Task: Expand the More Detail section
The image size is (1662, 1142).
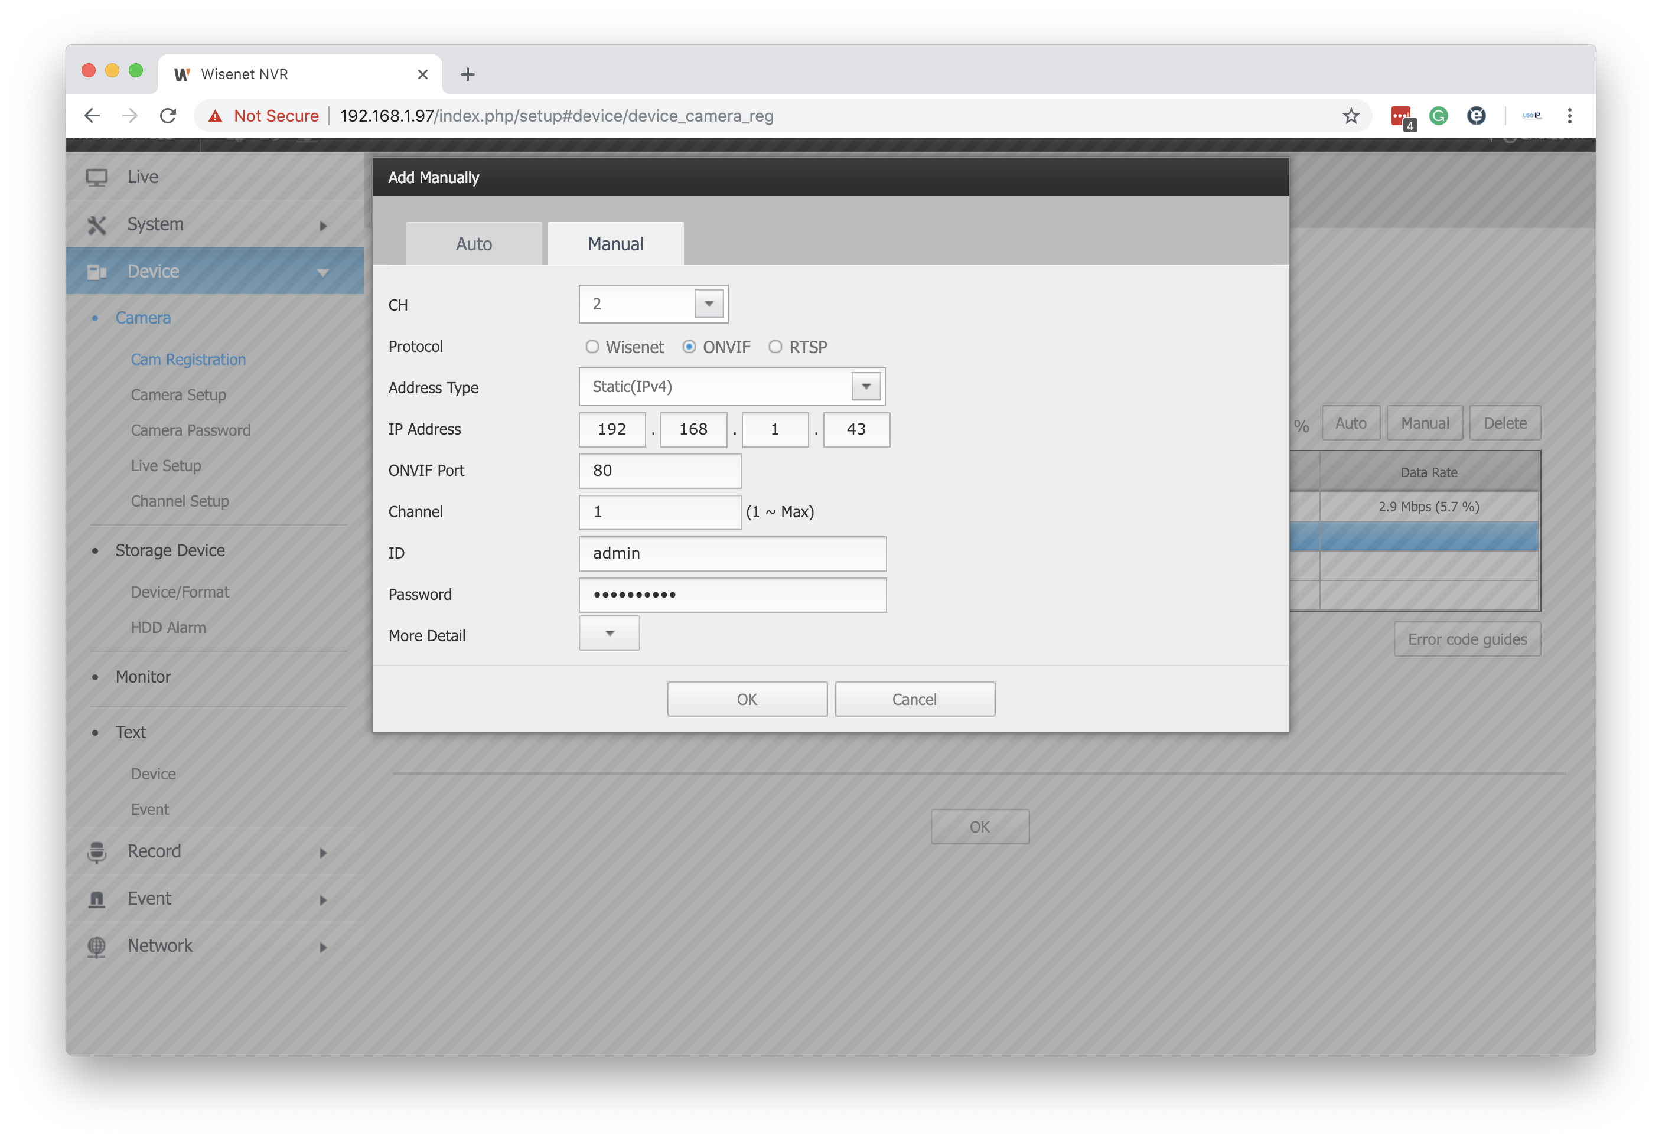Action: pyautogui.click(x=609, y=634)
